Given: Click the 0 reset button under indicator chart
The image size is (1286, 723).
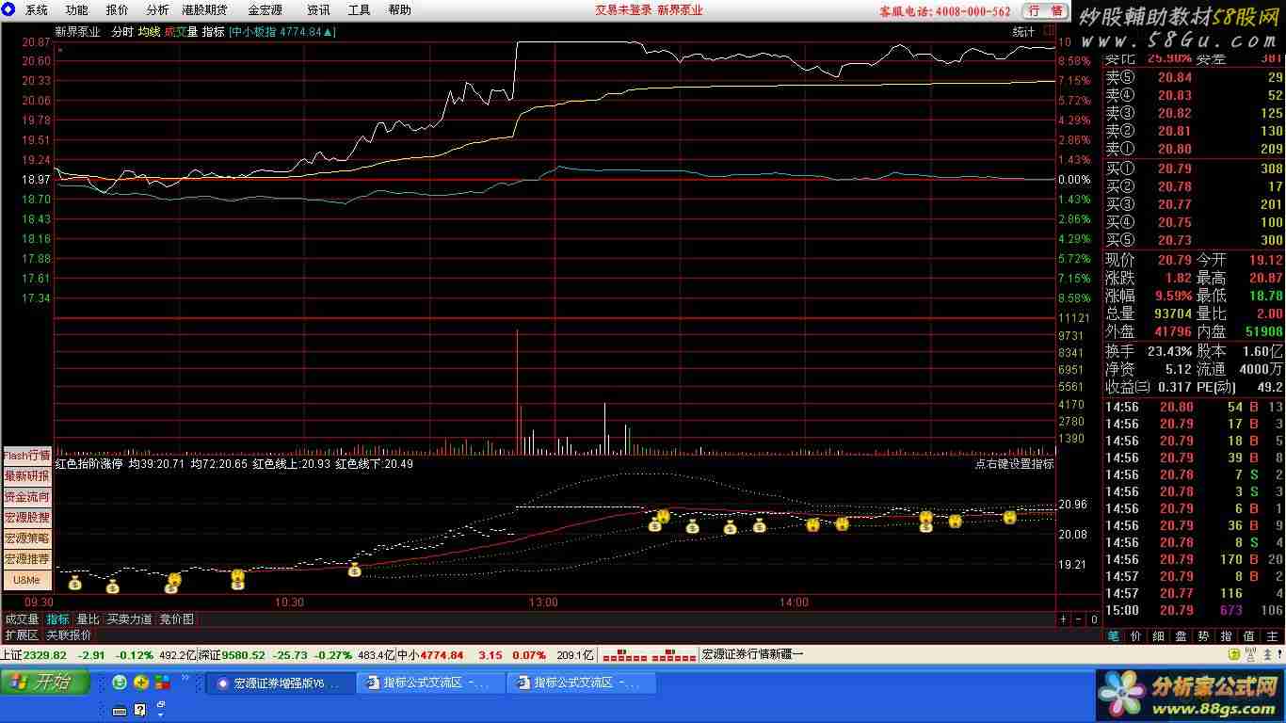Looking at the screenshot, I should coord(1093,619).
